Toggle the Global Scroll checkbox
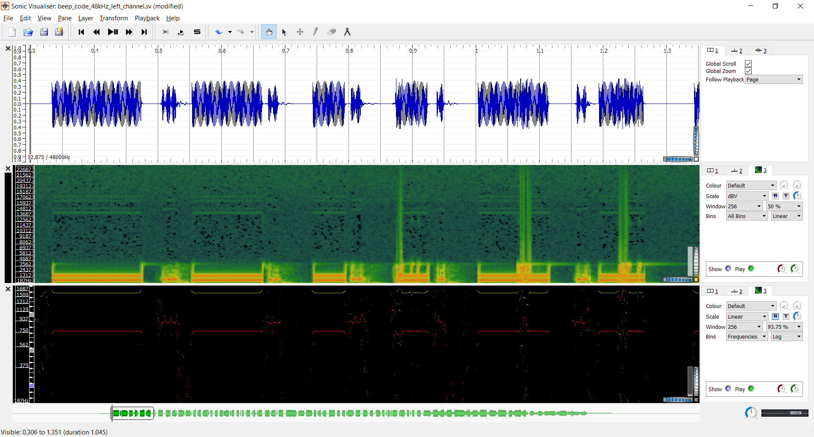This screenshot has height=437, width=814. (x=748, y=64)
